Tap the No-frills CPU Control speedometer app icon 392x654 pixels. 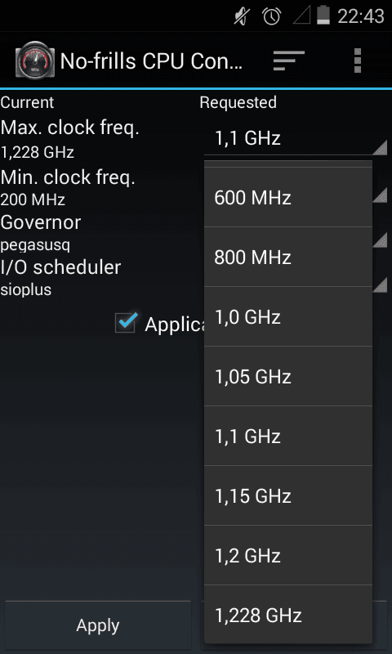tap(35, 61)
